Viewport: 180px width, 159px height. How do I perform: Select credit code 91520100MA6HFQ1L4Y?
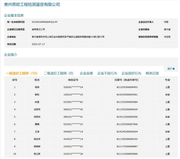[45, 22]
